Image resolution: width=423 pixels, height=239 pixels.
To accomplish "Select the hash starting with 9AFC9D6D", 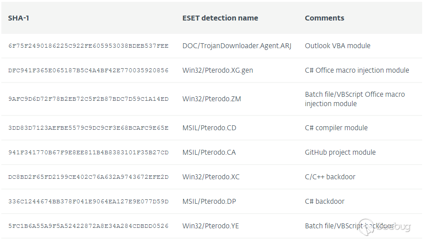I will [x=88, y=99].
